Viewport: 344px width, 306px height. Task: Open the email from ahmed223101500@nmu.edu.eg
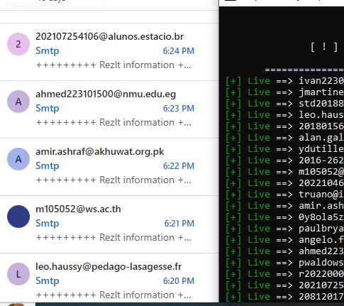tap(109, 109)
